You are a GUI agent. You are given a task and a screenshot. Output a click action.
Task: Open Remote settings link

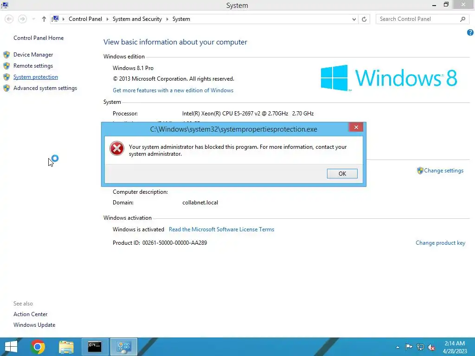33,66
